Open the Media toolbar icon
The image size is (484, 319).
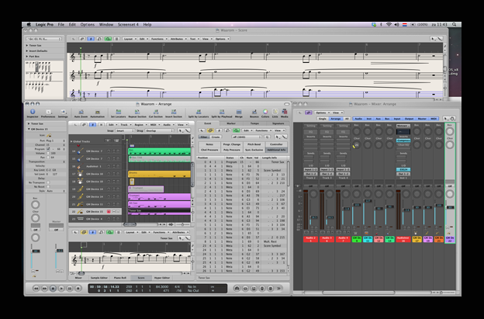click(x=285, y=112)
